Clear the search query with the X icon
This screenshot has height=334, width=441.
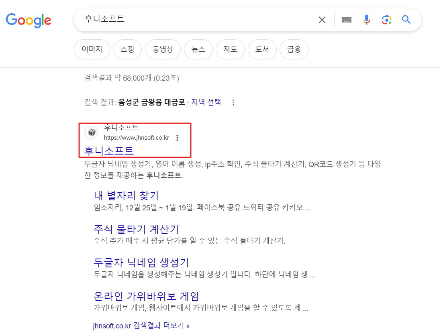pyautogui.click(x=322, y=20)
